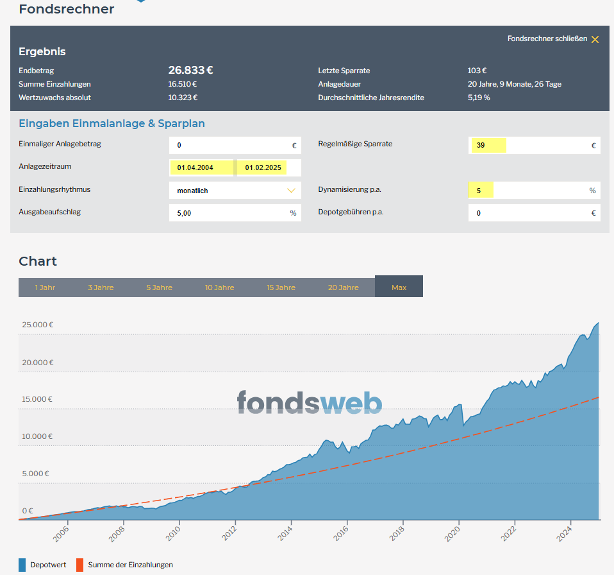Switch chart to 1 Jahr tab

45,287
